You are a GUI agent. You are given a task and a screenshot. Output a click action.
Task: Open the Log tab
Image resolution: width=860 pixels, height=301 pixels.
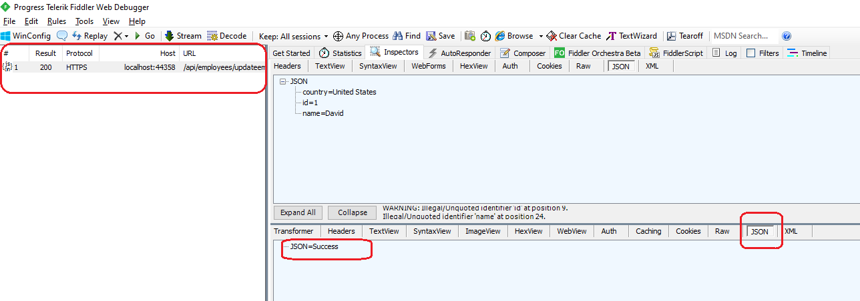point(724,53)
